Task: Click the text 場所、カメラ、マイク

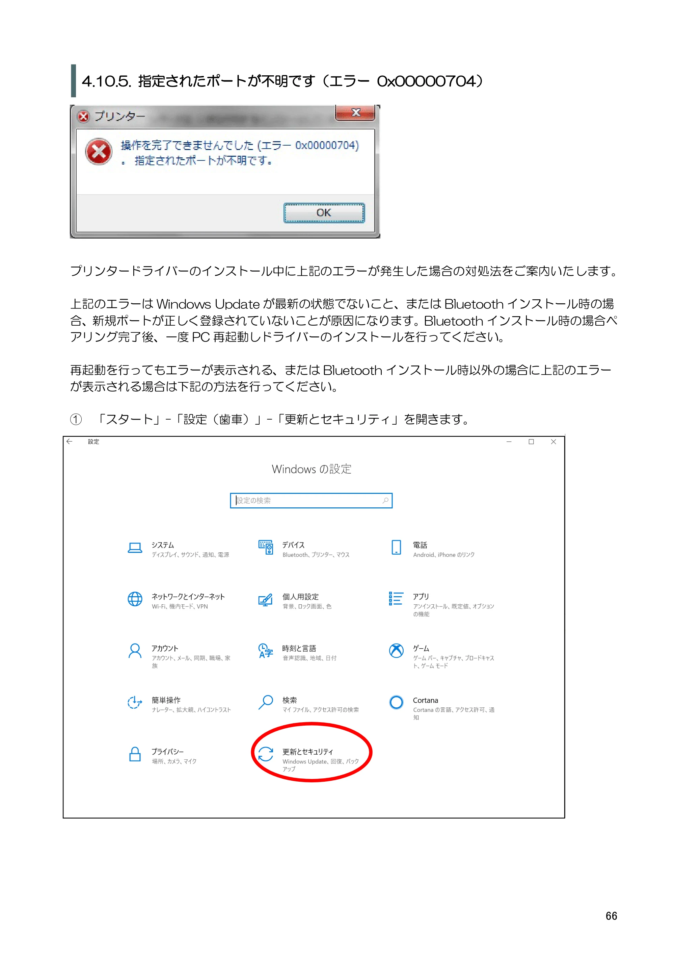Action: 174,761
